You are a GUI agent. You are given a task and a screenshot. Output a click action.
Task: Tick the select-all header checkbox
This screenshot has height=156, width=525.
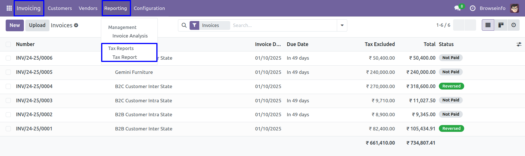(8, 44)
